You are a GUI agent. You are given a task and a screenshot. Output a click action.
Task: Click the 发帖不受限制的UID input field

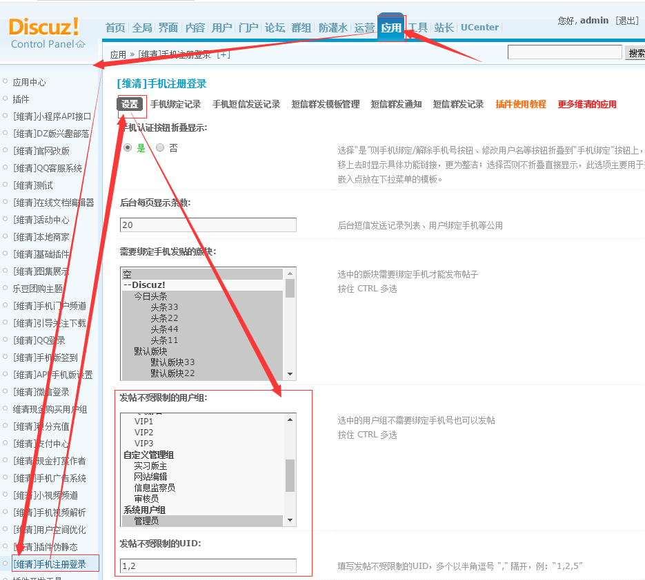208,566
